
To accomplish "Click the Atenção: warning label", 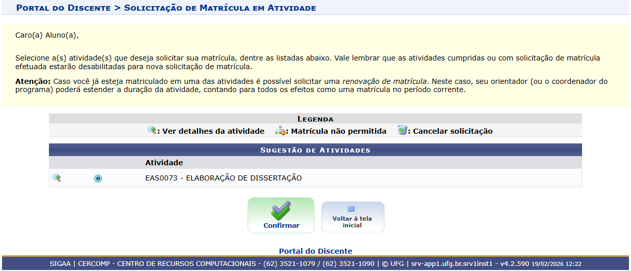I will pyautogui.click(x=33, y=81).
